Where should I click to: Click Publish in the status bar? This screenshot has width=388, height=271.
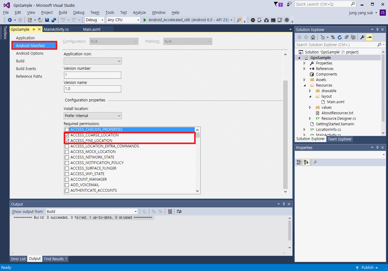pyautogui.click(x=368, y=268)
